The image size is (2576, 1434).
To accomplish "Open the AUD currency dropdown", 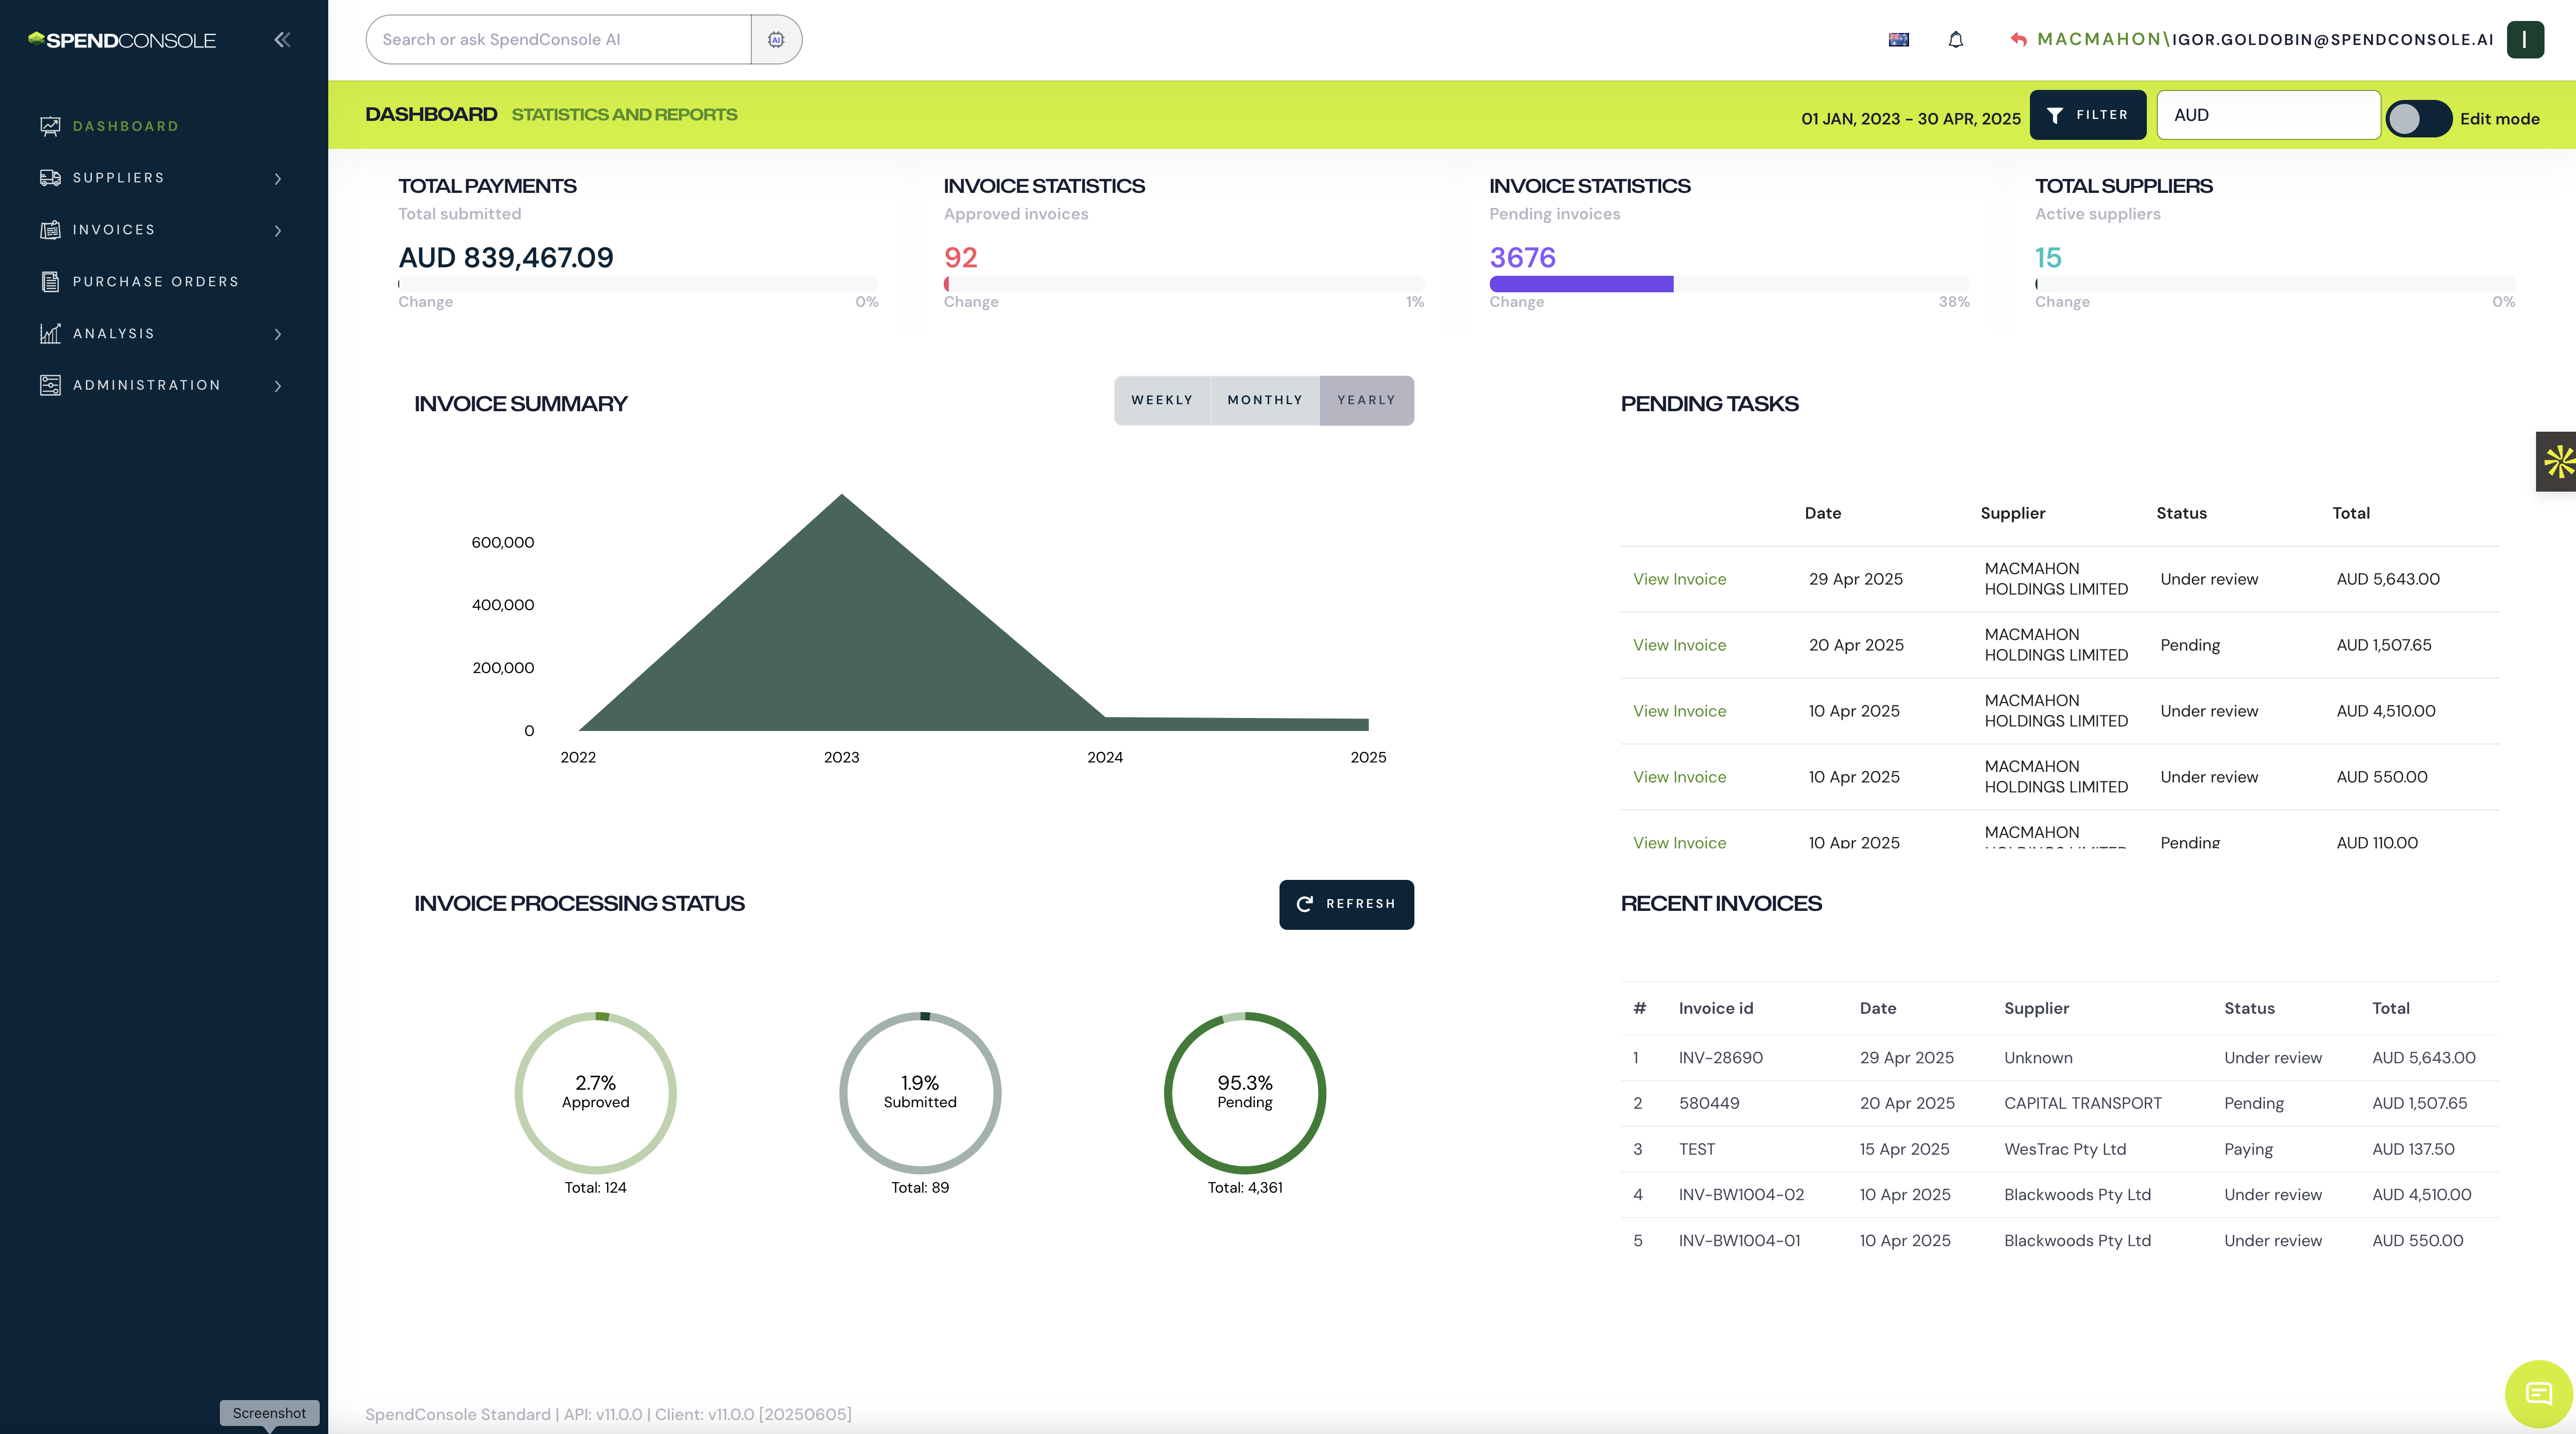I will tap(2268, 115).
